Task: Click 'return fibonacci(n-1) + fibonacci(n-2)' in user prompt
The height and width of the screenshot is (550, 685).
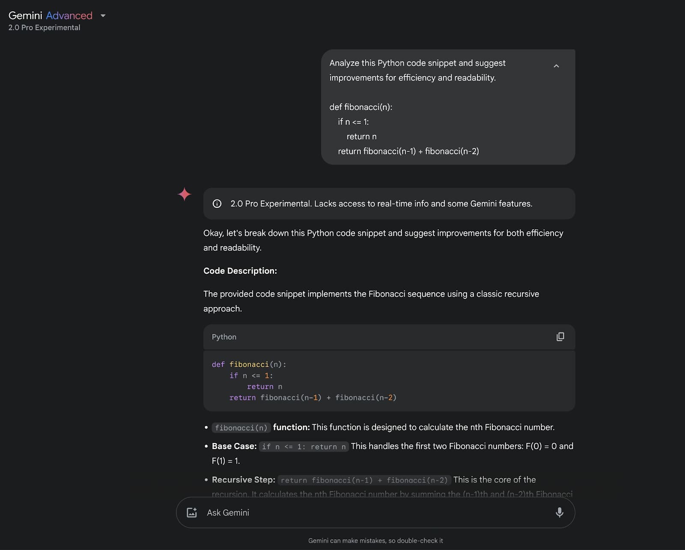Action: point(408,151)
